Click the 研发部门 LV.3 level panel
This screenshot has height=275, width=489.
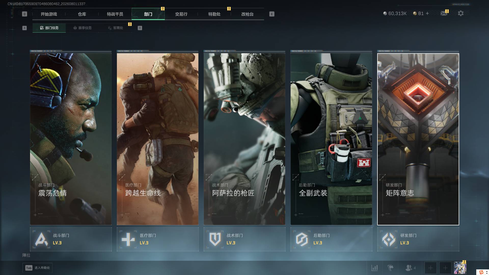pos(418,239)
